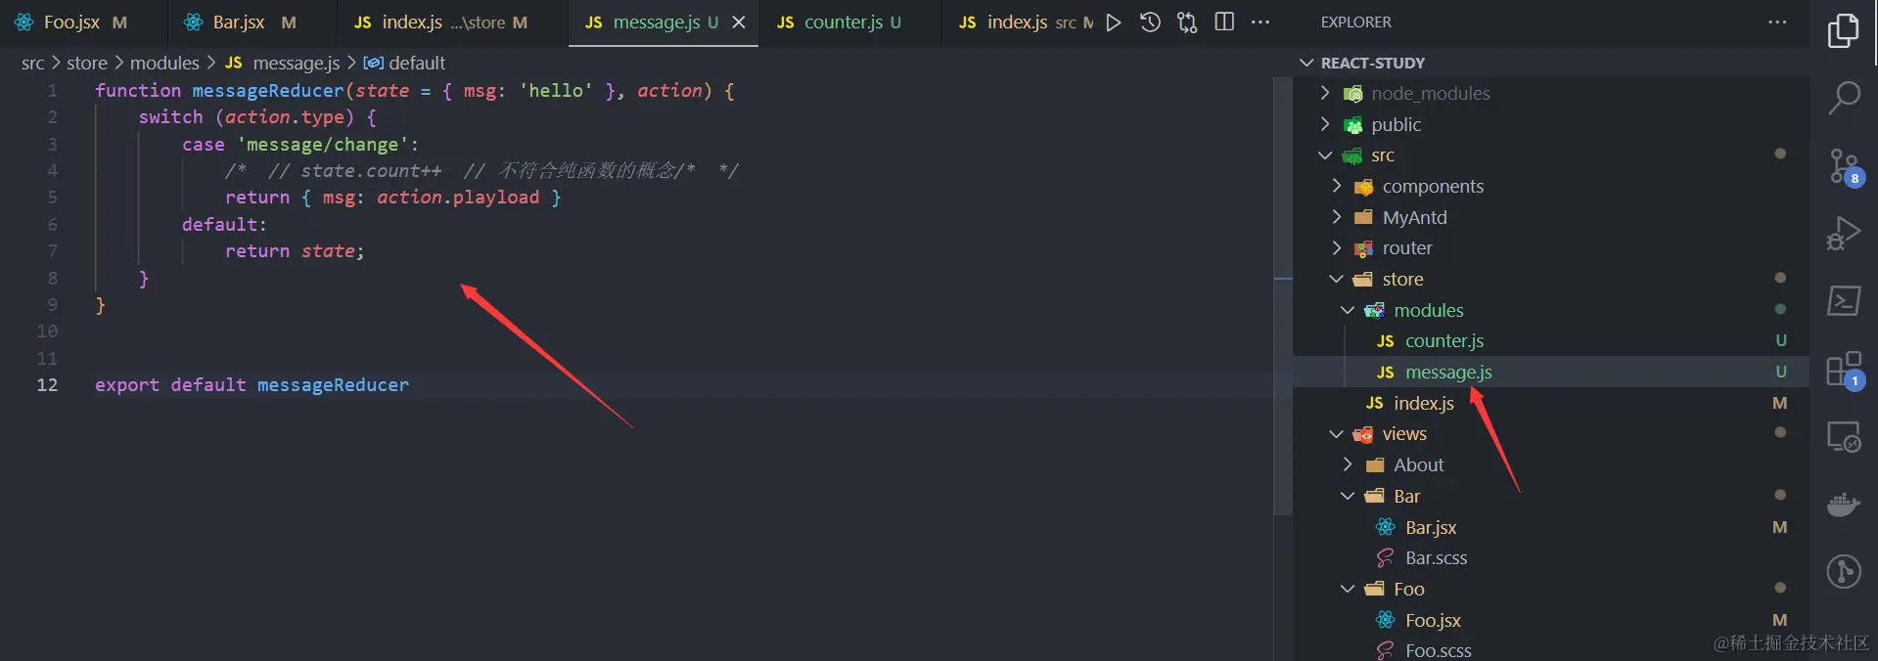Collapse the views folder

(x=1337, y=434)
